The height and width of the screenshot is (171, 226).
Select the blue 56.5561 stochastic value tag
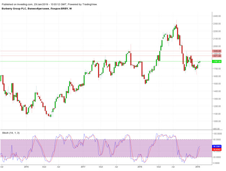[217, 146]
